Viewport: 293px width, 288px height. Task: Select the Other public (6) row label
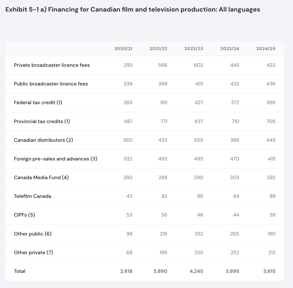click(x=33, y=234)
